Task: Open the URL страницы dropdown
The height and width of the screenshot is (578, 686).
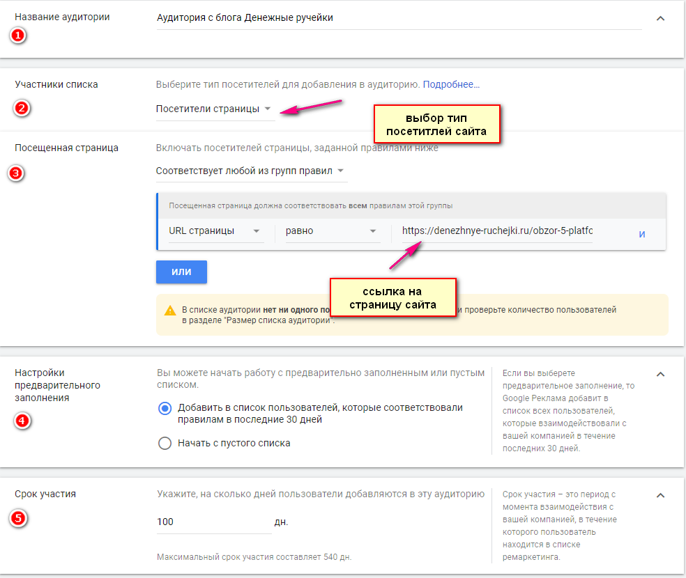Action: (x=215, y=231)
